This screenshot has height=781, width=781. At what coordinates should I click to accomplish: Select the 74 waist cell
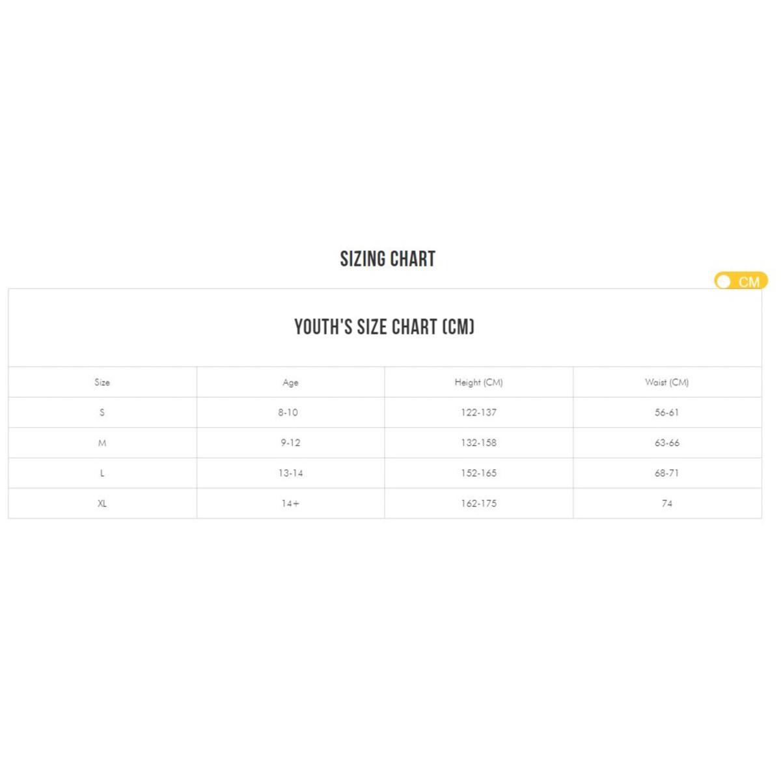(x=666, y=503)
